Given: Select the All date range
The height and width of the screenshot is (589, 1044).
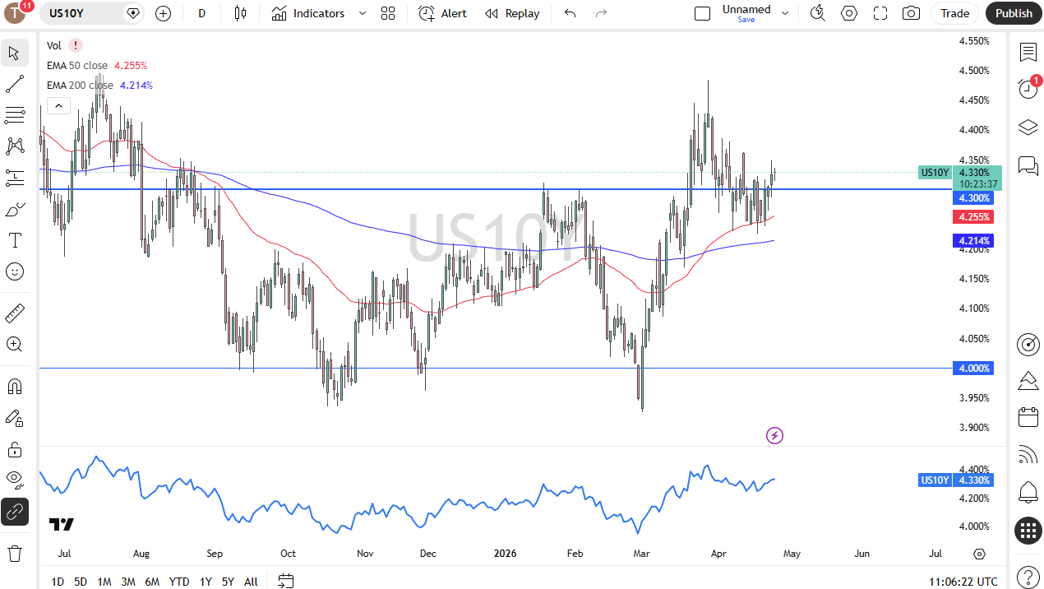Looking at the screenshot, I should click(x=251, y=582).
